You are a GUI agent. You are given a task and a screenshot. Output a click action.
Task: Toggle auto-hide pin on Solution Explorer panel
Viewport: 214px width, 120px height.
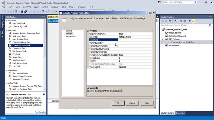point(209,17)
